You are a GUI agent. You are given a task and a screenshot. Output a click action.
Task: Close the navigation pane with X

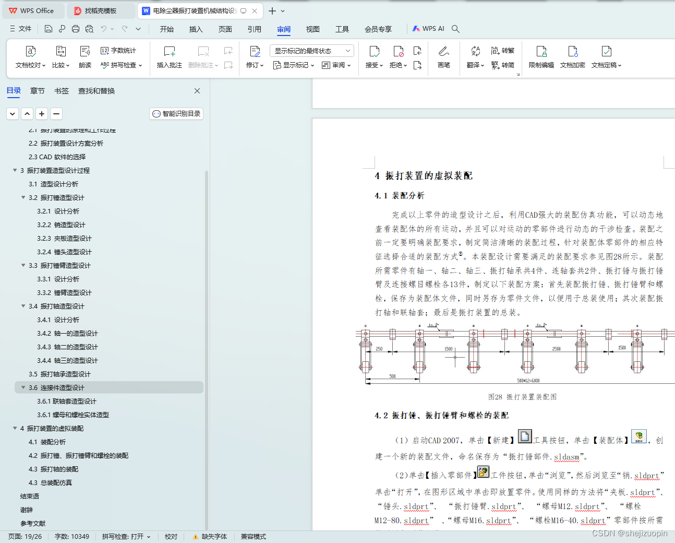point(197,91)
